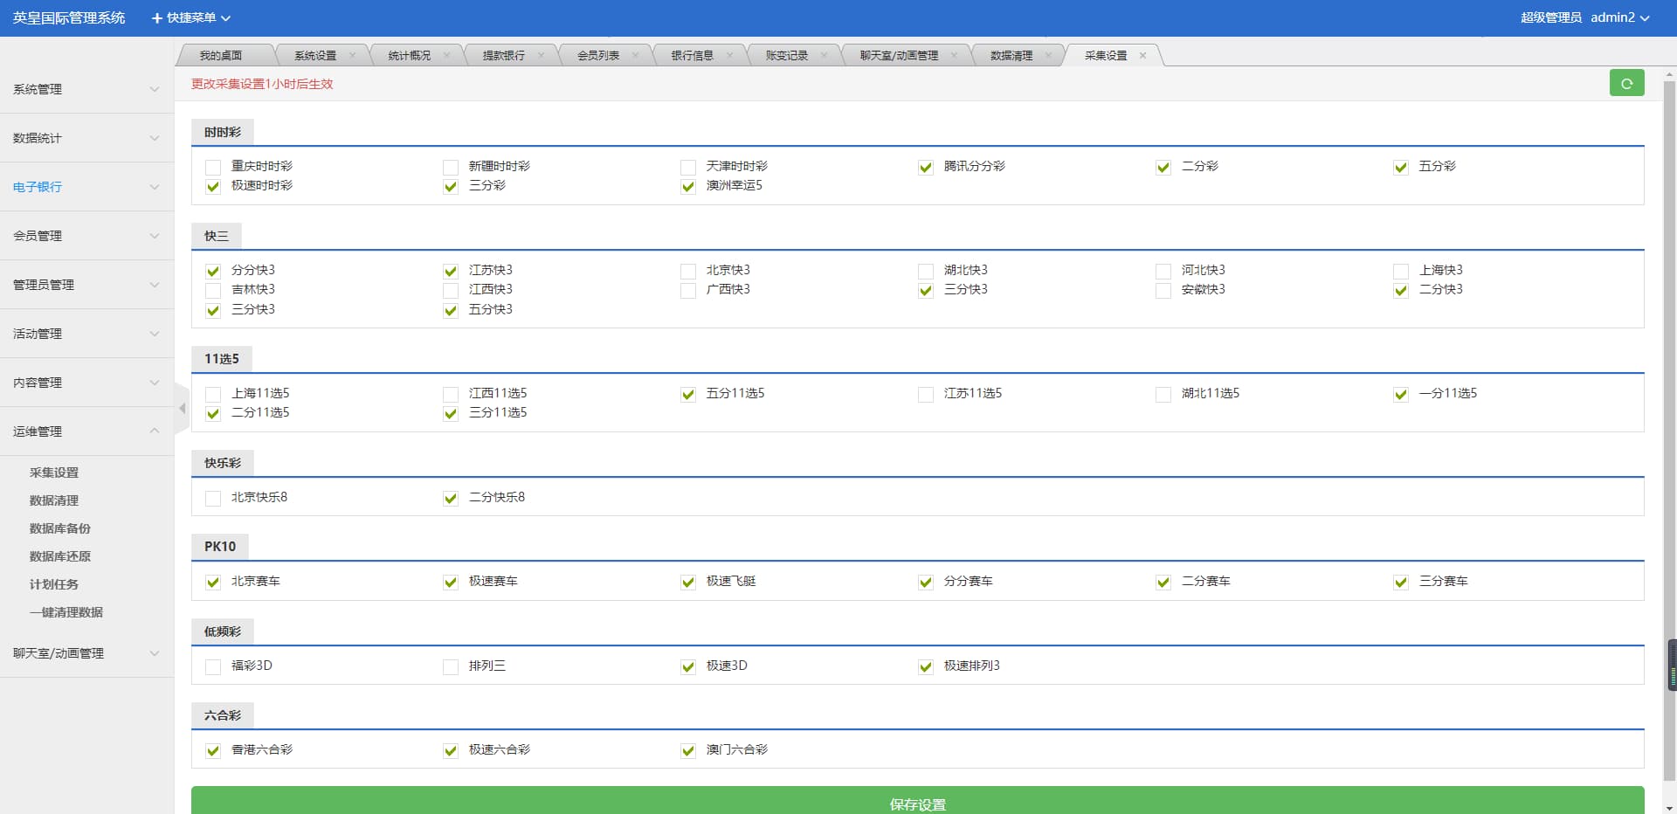This screenshot has height=814, width=1677.
Task: Collapse the 运维管理 sidebar section
Action: [86, 431]
